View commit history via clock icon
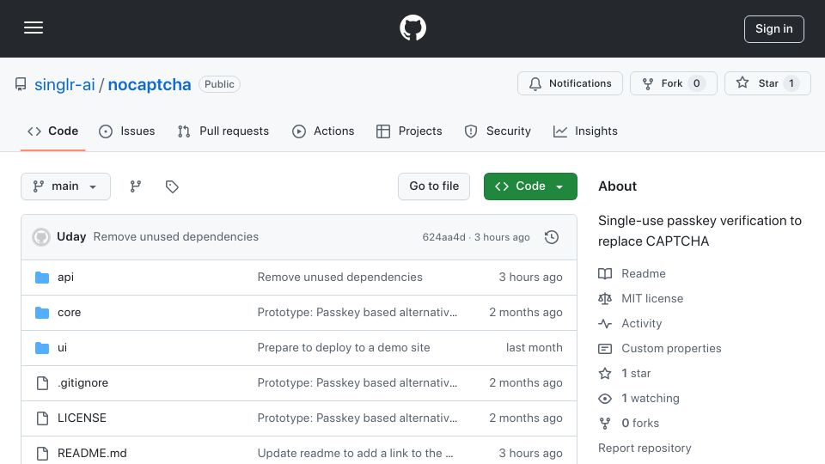This screenshot has width=825, height=464. click(x=552, y=237)
